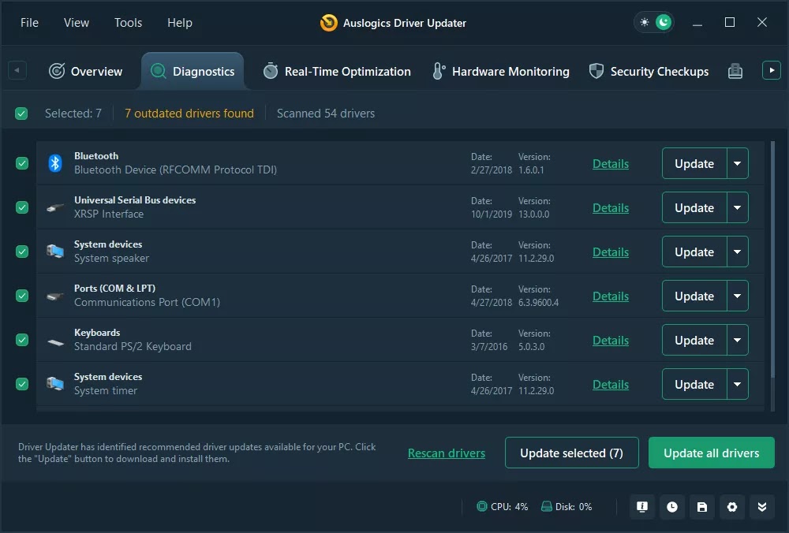Click the device icon right of Security Checkups
This screenshot has height=533, width=789.
click(x=735, y=70)
